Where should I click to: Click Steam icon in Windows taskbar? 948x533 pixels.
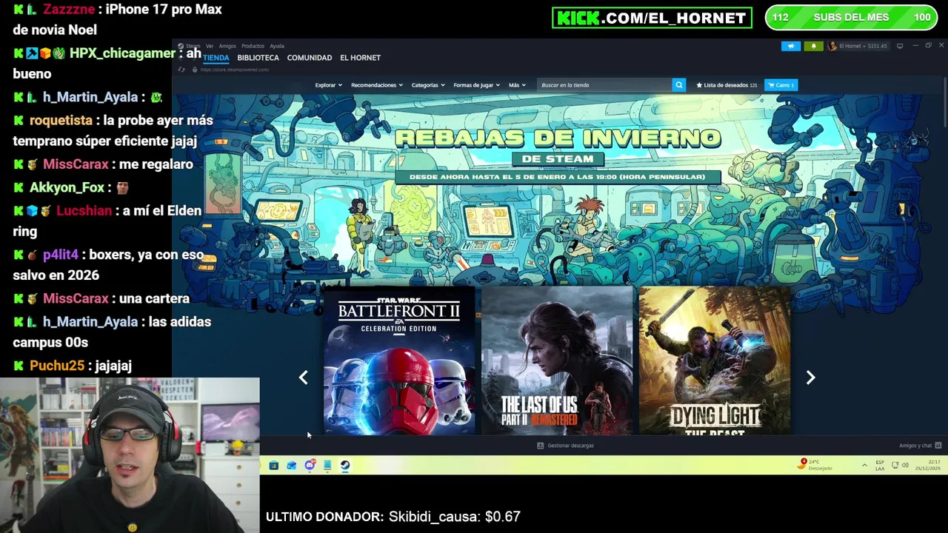345,466
